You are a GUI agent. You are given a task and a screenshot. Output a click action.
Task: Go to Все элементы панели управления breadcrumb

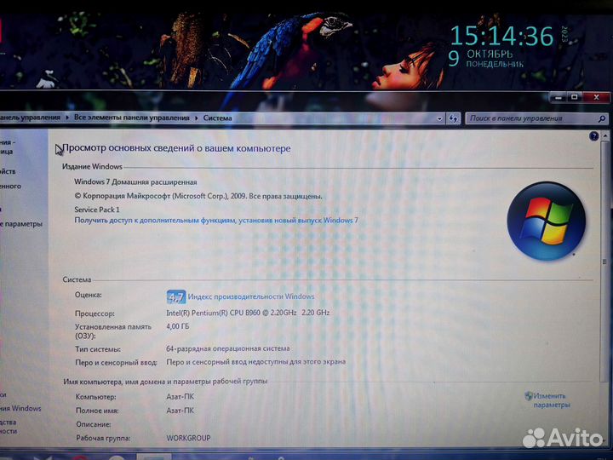point(132,118)
